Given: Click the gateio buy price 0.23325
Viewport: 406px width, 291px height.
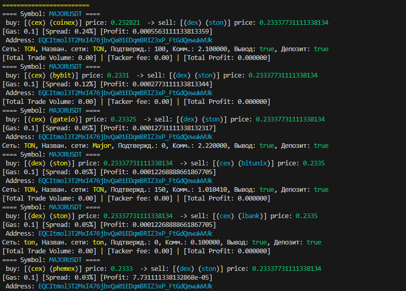Looking at the screenshot, I should coord(123,119).
